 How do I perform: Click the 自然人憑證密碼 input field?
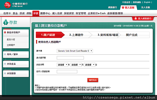67,71
